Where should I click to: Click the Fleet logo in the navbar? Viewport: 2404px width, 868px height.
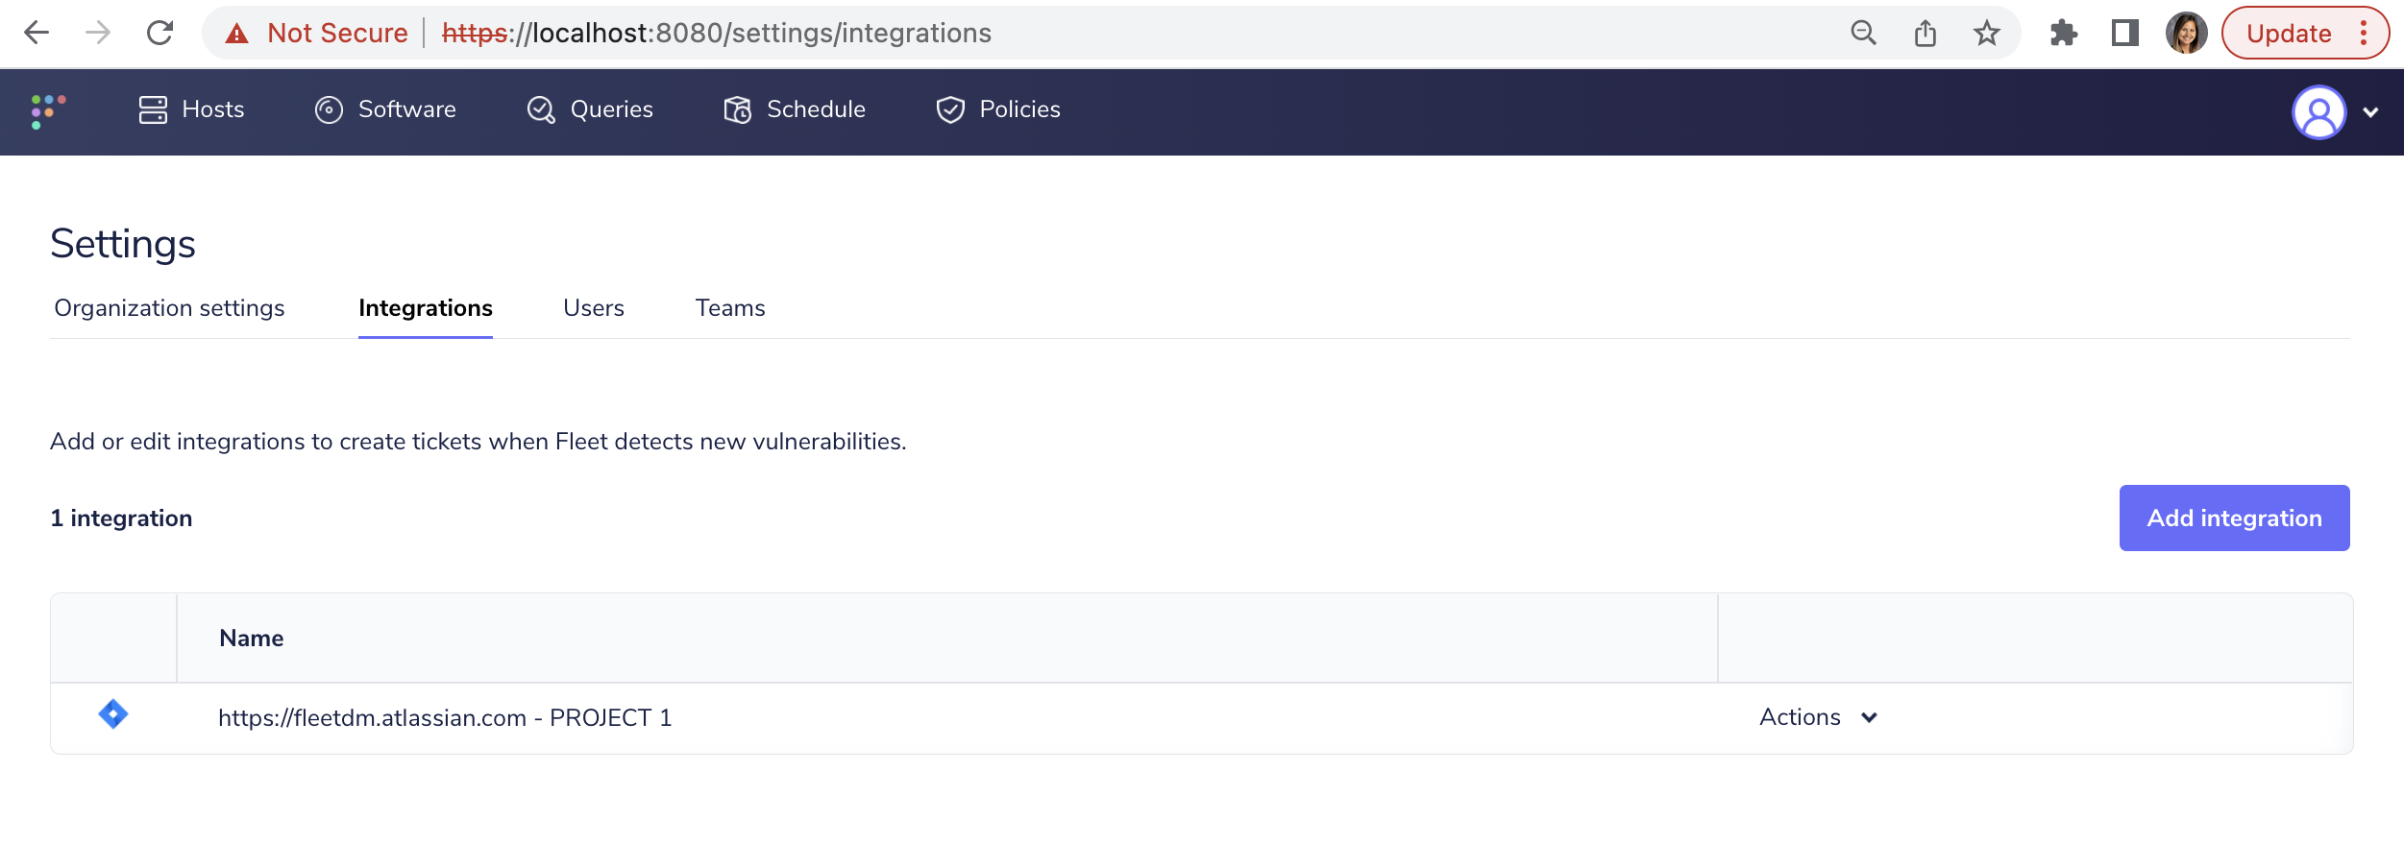click(x=50, y=109)
